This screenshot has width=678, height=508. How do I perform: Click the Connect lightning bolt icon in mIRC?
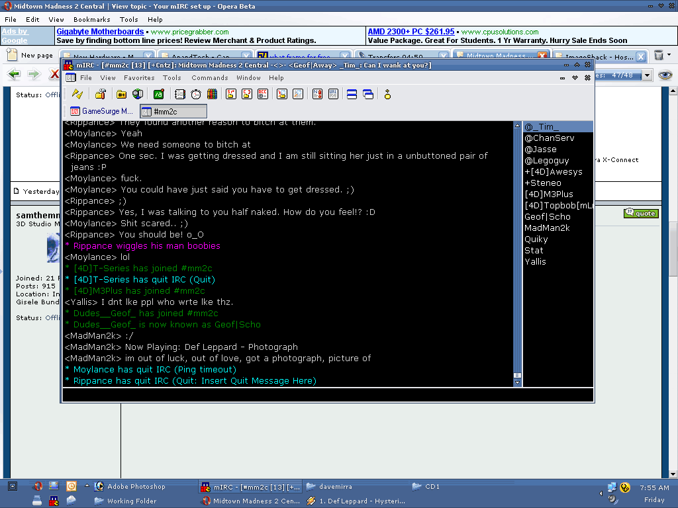(x=77, y=95)
